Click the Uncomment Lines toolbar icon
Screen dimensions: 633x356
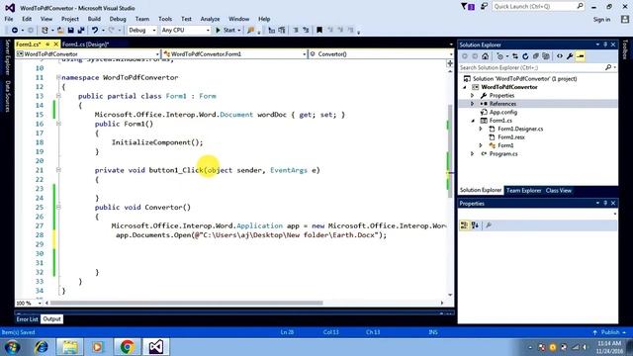(x=306, y=31)
